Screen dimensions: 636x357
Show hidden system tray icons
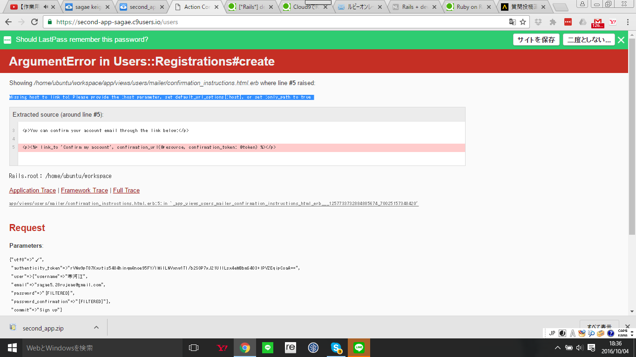[x=557, y=348]
